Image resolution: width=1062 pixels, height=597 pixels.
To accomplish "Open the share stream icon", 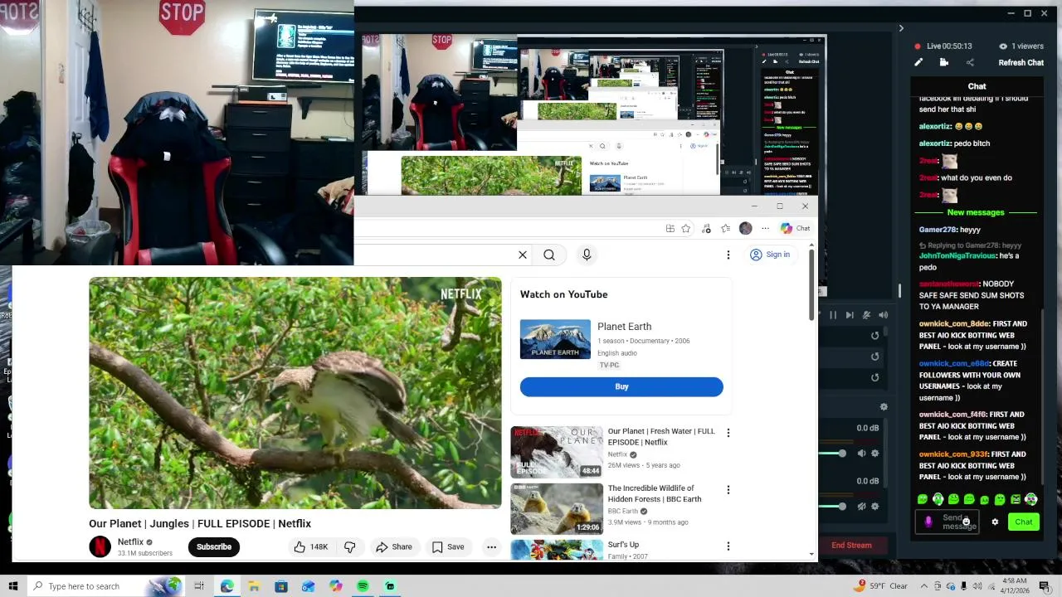I will (x=970, y=62).
